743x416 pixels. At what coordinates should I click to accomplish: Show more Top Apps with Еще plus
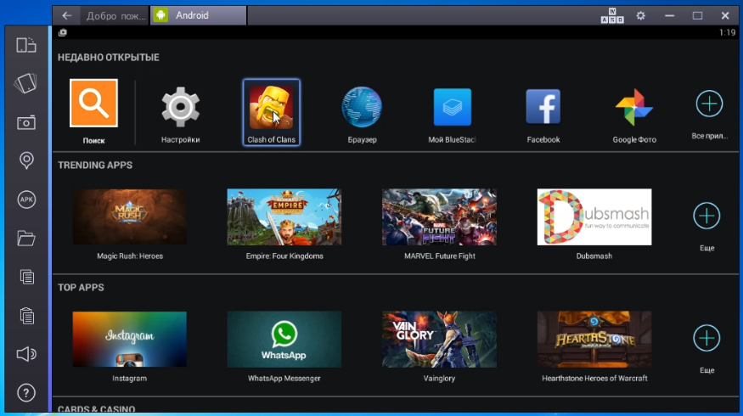706,338
